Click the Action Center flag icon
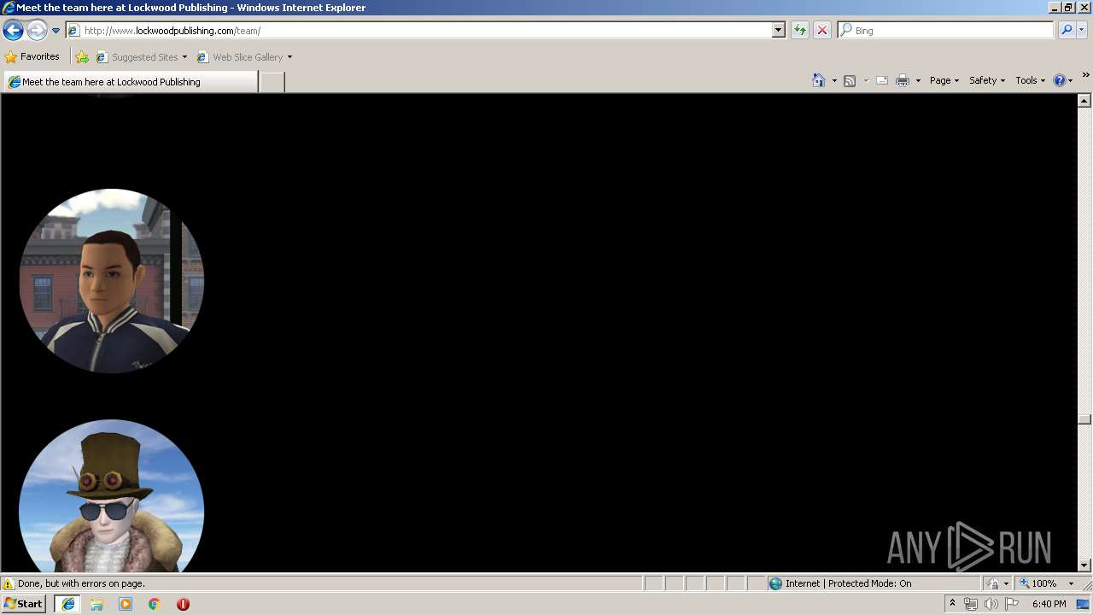The width and height of the screenshot is (1093, 615). click(1012, 604)
